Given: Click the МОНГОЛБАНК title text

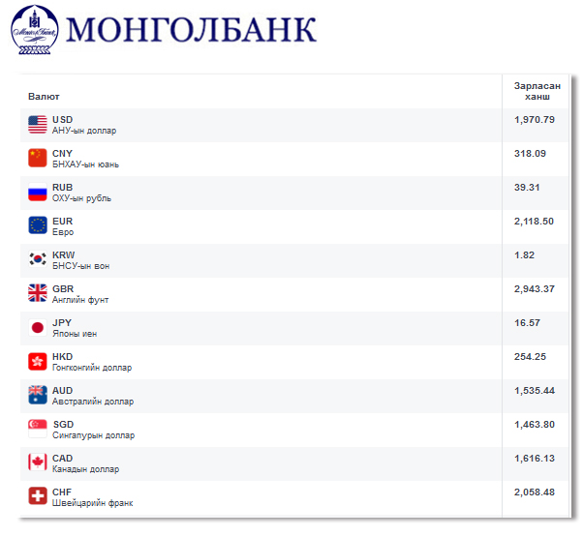Looking at the screenshot, I should click(191, 30).
